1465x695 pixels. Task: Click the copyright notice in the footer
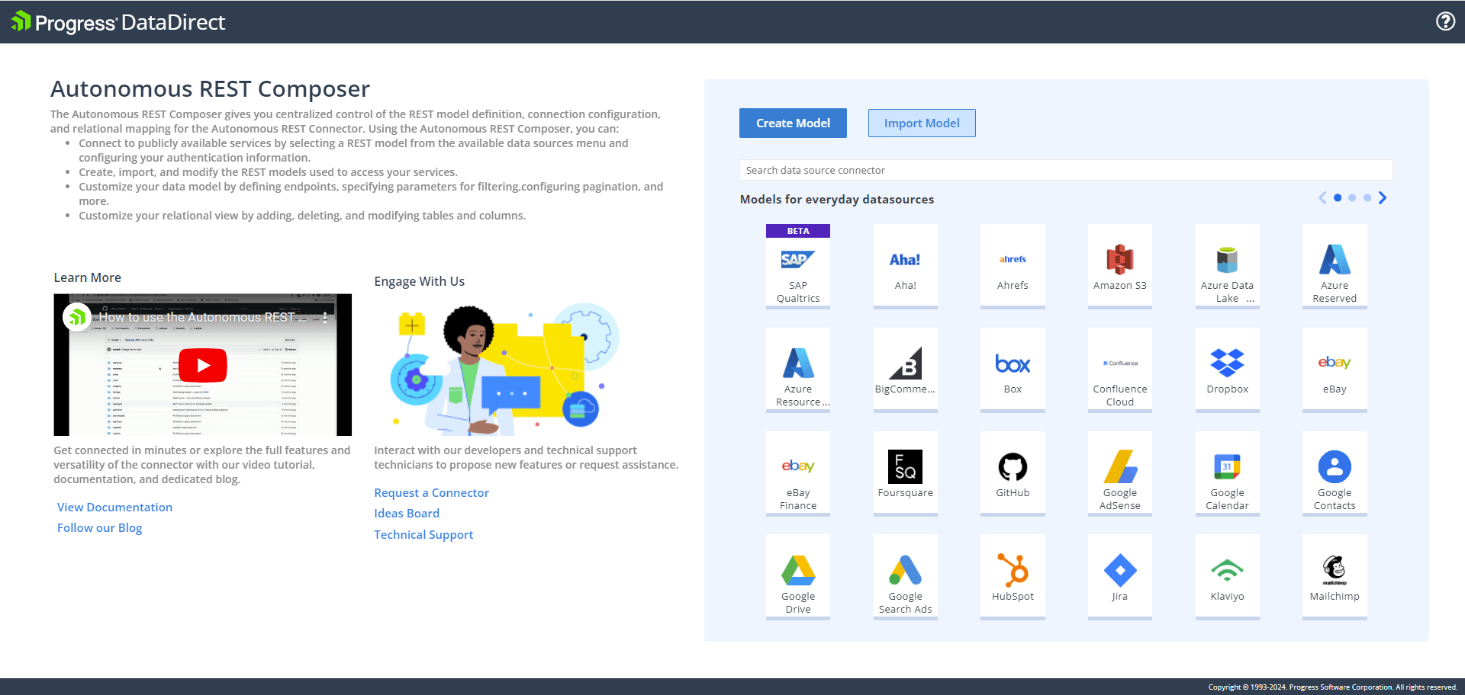(x=1332, y=687)
